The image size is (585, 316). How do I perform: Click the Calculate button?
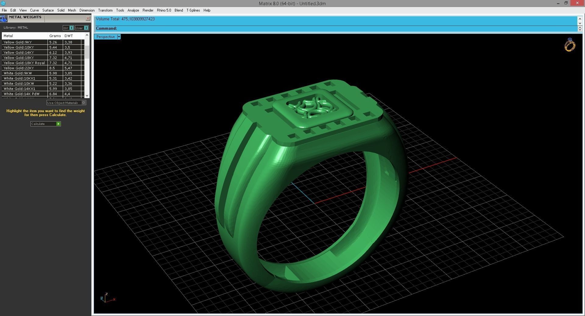pyautogui.click(x=46, y=124)
